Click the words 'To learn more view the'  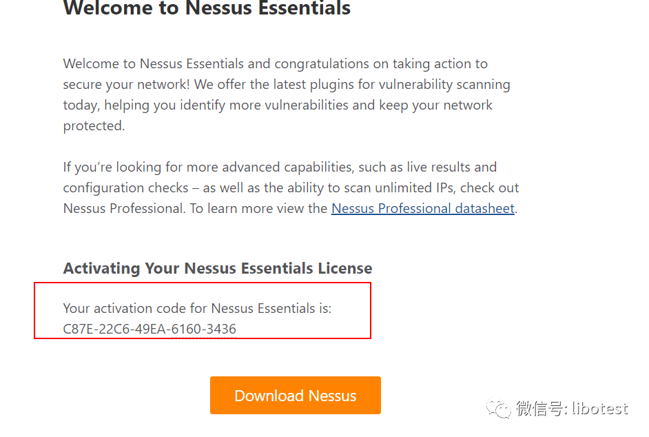pos(259,208)
